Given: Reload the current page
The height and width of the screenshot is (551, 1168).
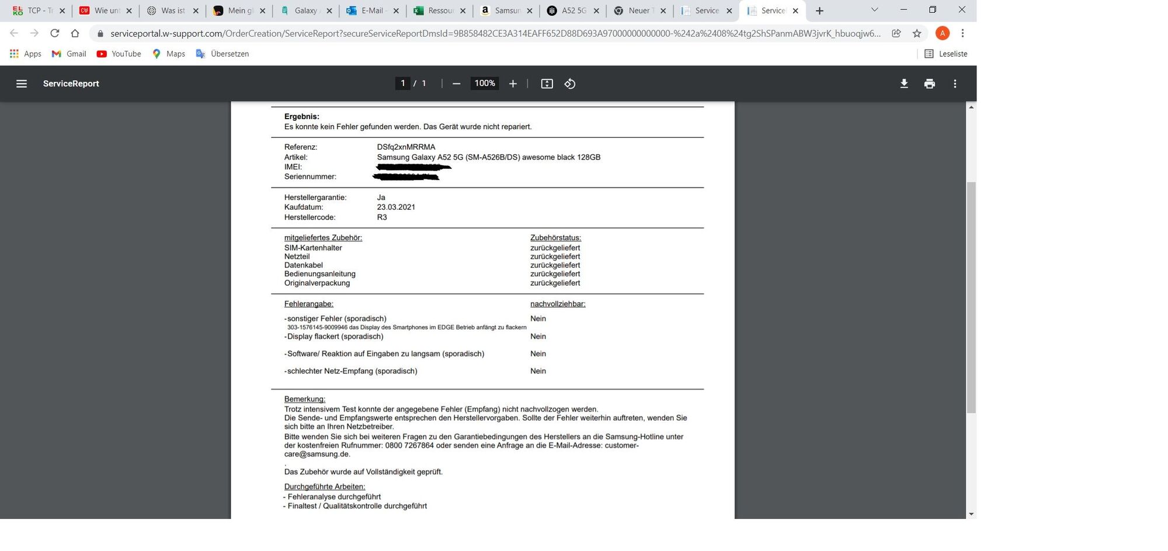Looking at the screenshot, I should [55, 33].
